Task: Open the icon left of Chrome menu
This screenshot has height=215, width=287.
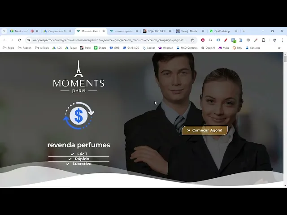Action: [275, 40]
